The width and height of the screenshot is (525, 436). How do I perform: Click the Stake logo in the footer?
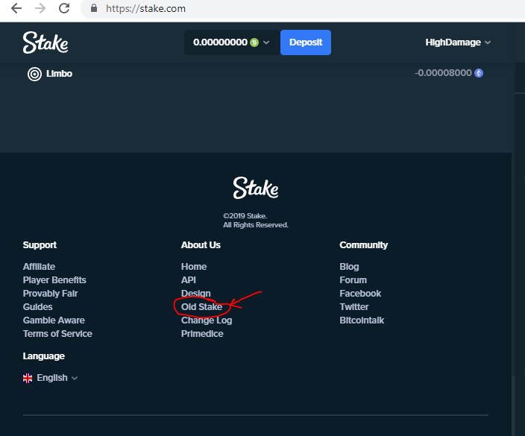coord(256,188)
